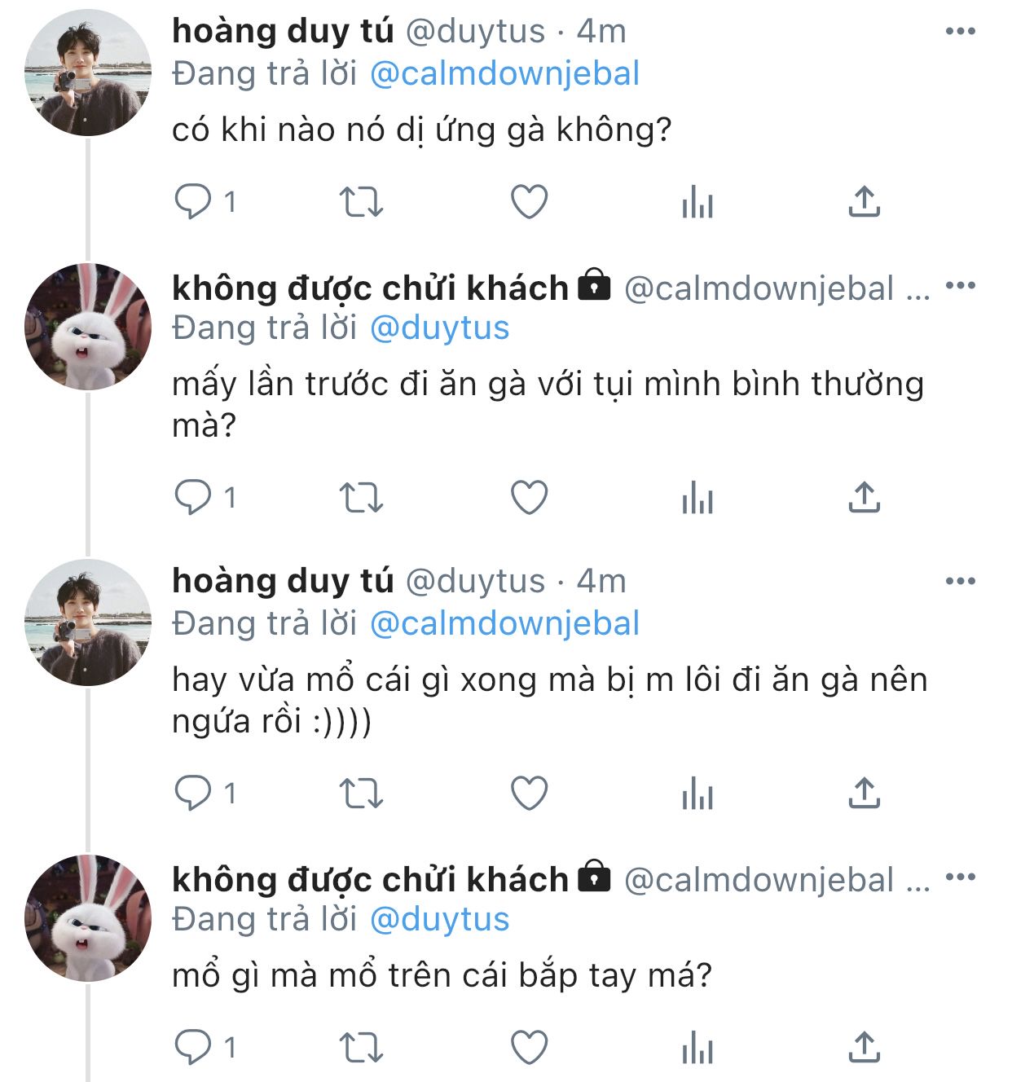This screenshot has width=1012, height=1082.
Task: Like the "có khi nào nó dị ứng gà không?" tweet
Action: pos(529,201)
